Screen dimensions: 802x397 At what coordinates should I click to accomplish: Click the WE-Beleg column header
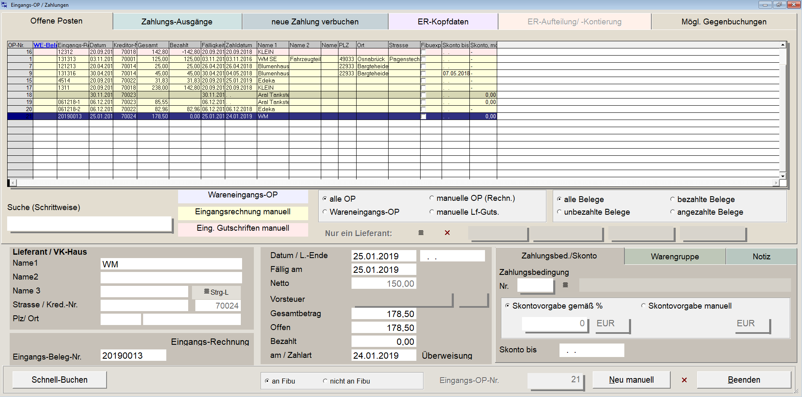(45, 45)
